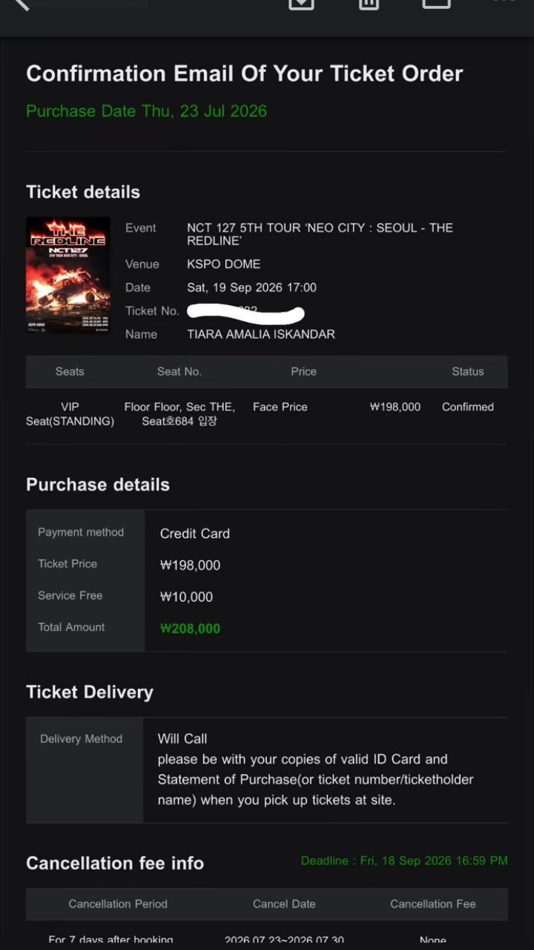This screenshot has width=534, height=950.
Task: Select ticketholder name TIARA AMALIA ISKANDAR
Action: (261, 335)
